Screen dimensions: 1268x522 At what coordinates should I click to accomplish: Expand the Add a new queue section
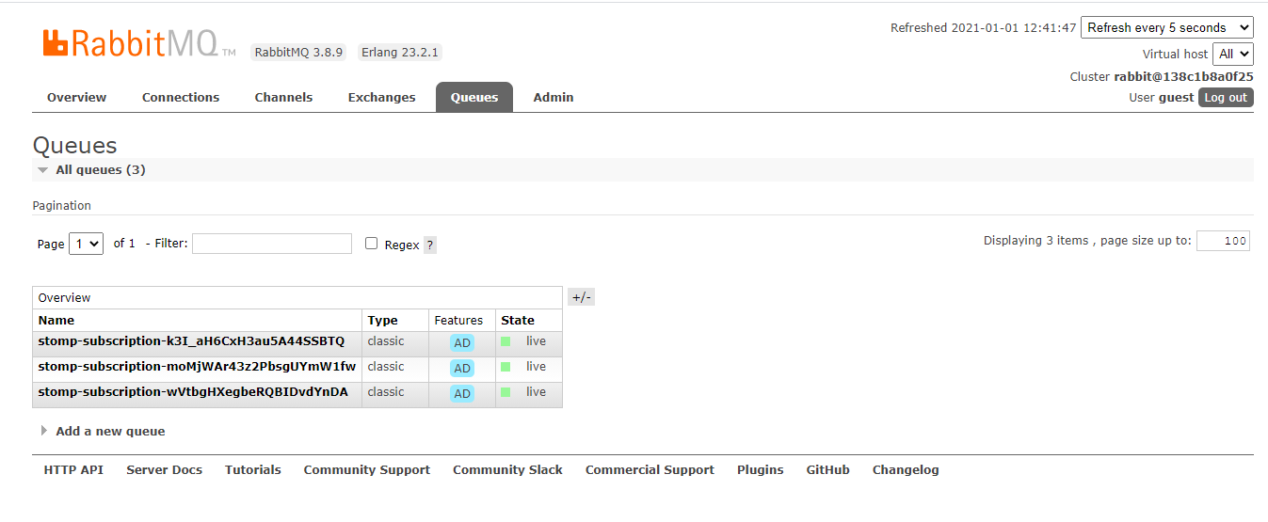pos(103,431)
